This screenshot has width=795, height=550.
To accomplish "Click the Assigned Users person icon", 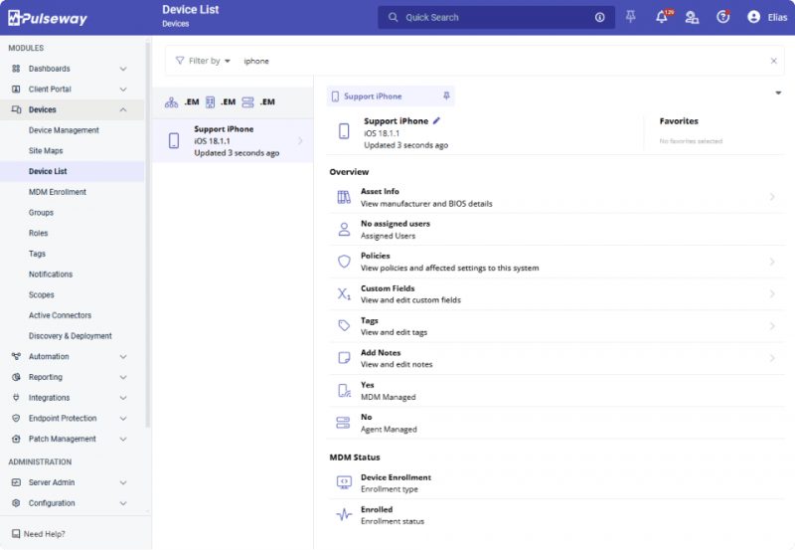I will click(x=344, y=230).
